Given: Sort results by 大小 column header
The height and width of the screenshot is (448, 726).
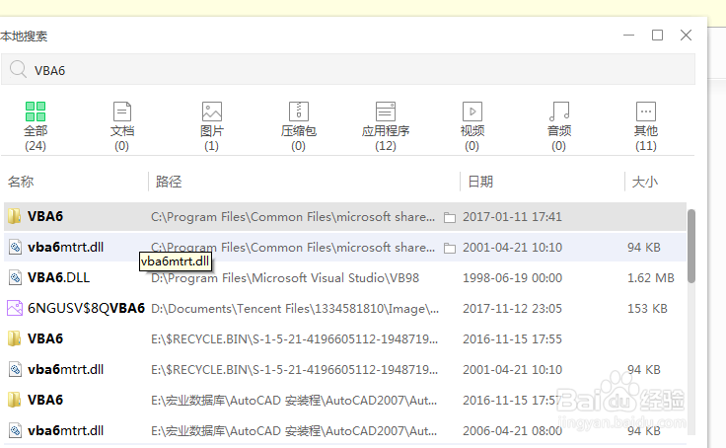Looking at the screenshot, I should (645, 182).
